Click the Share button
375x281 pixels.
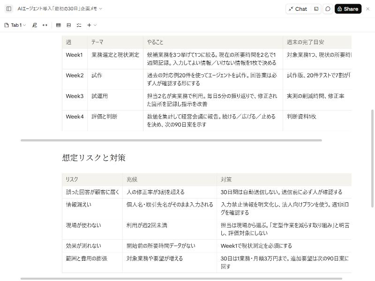[x=348, y=9]
